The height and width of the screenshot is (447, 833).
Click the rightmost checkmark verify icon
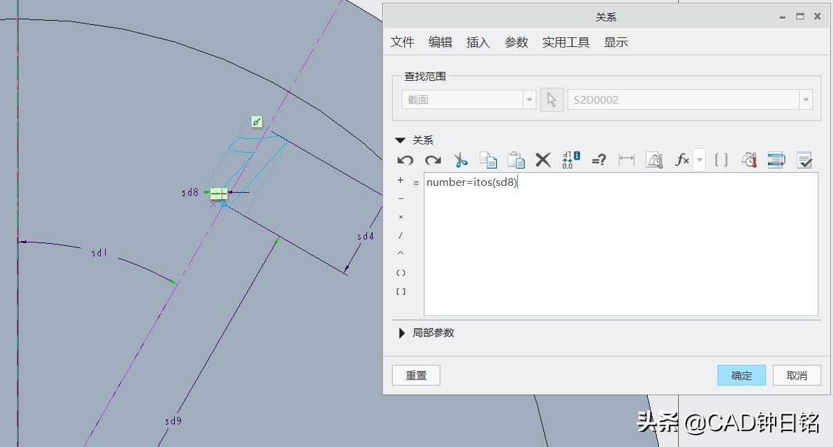[x=804, y=160]
